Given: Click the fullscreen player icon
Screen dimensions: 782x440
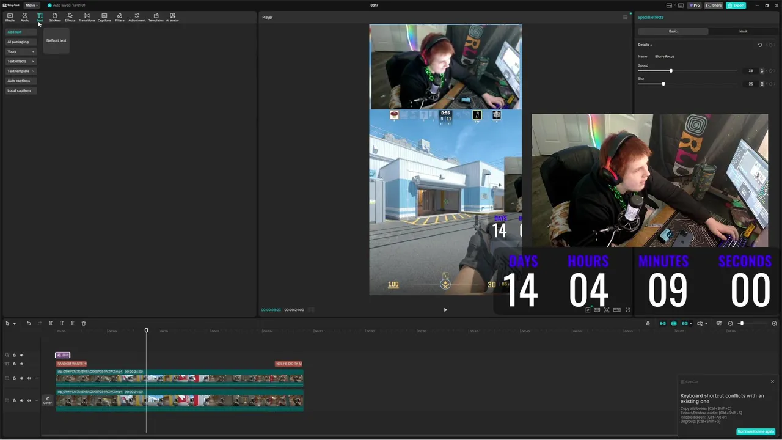Looking at the screenshot, I should (627, 310).
